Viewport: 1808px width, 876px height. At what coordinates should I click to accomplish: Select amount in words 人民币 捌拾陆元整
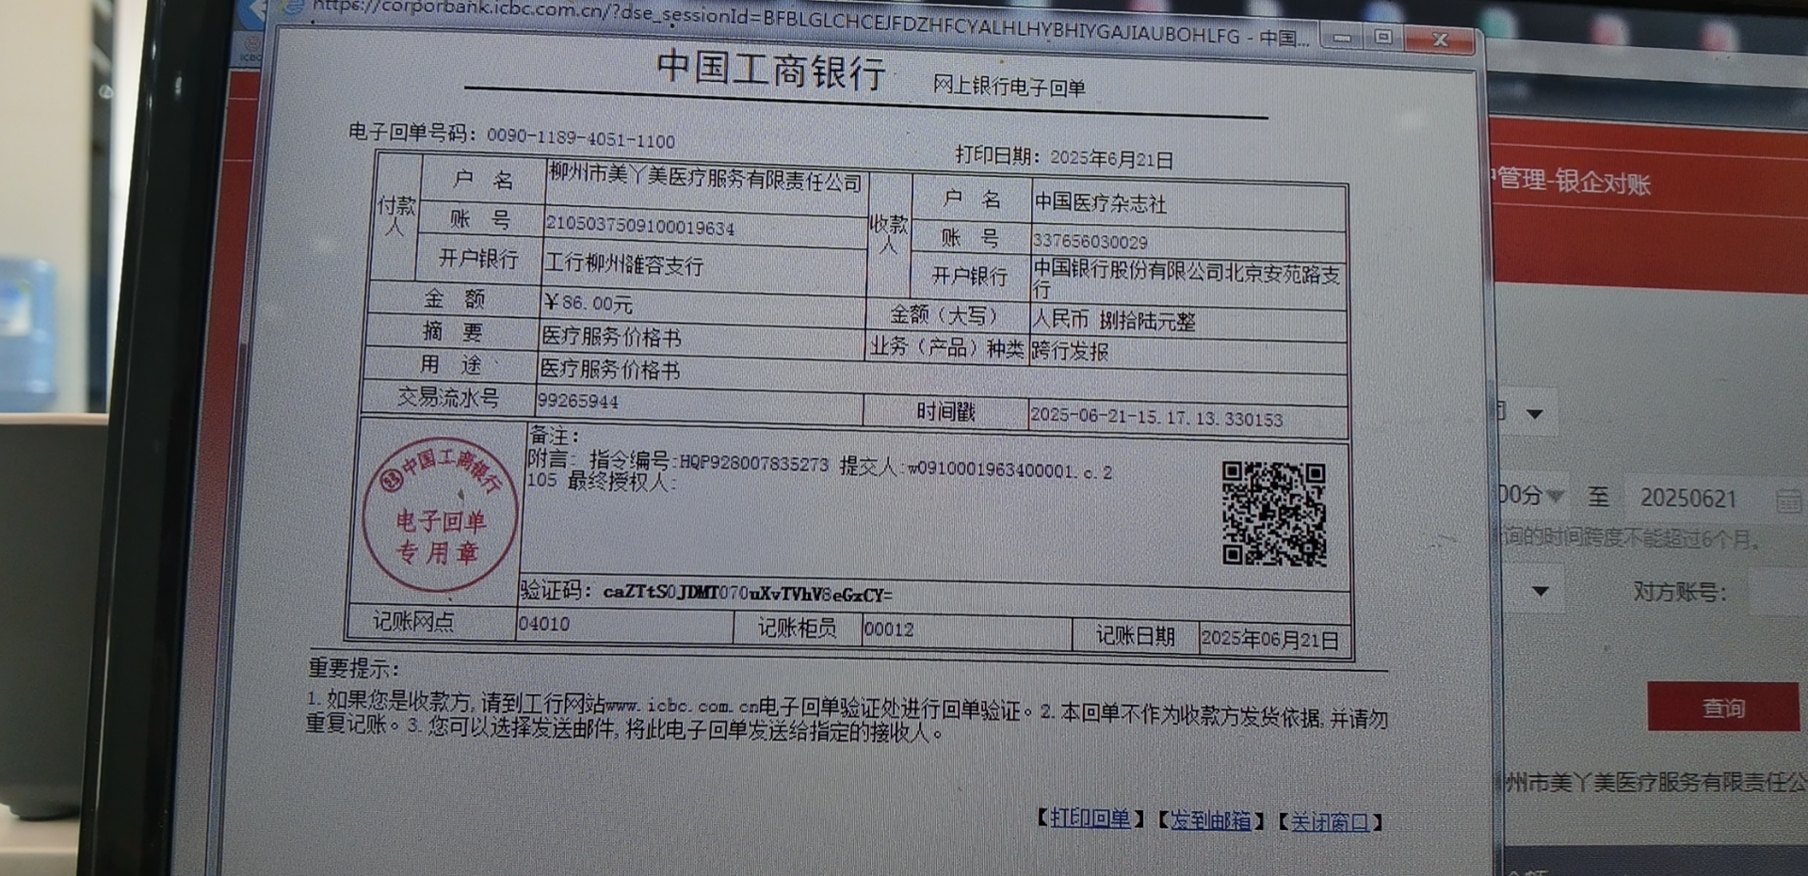pyautogui.click(x=1114, y=320)
